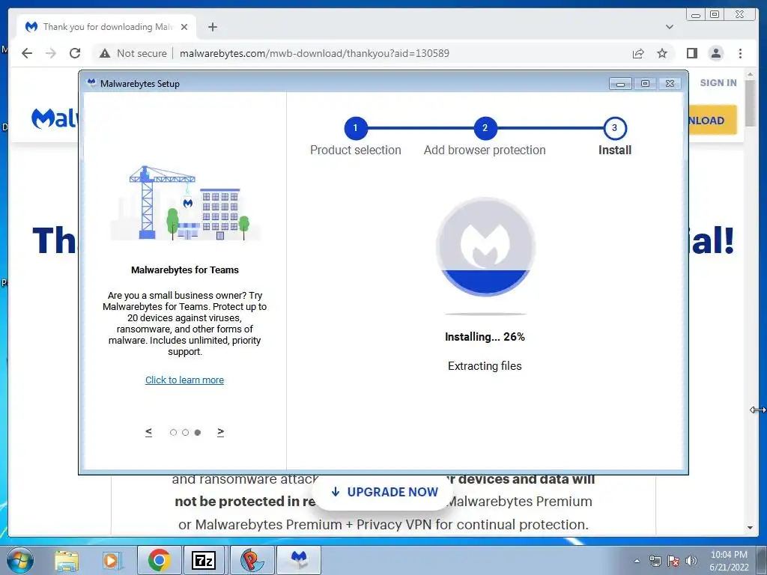Click Click to learn more link

(184, 380)
